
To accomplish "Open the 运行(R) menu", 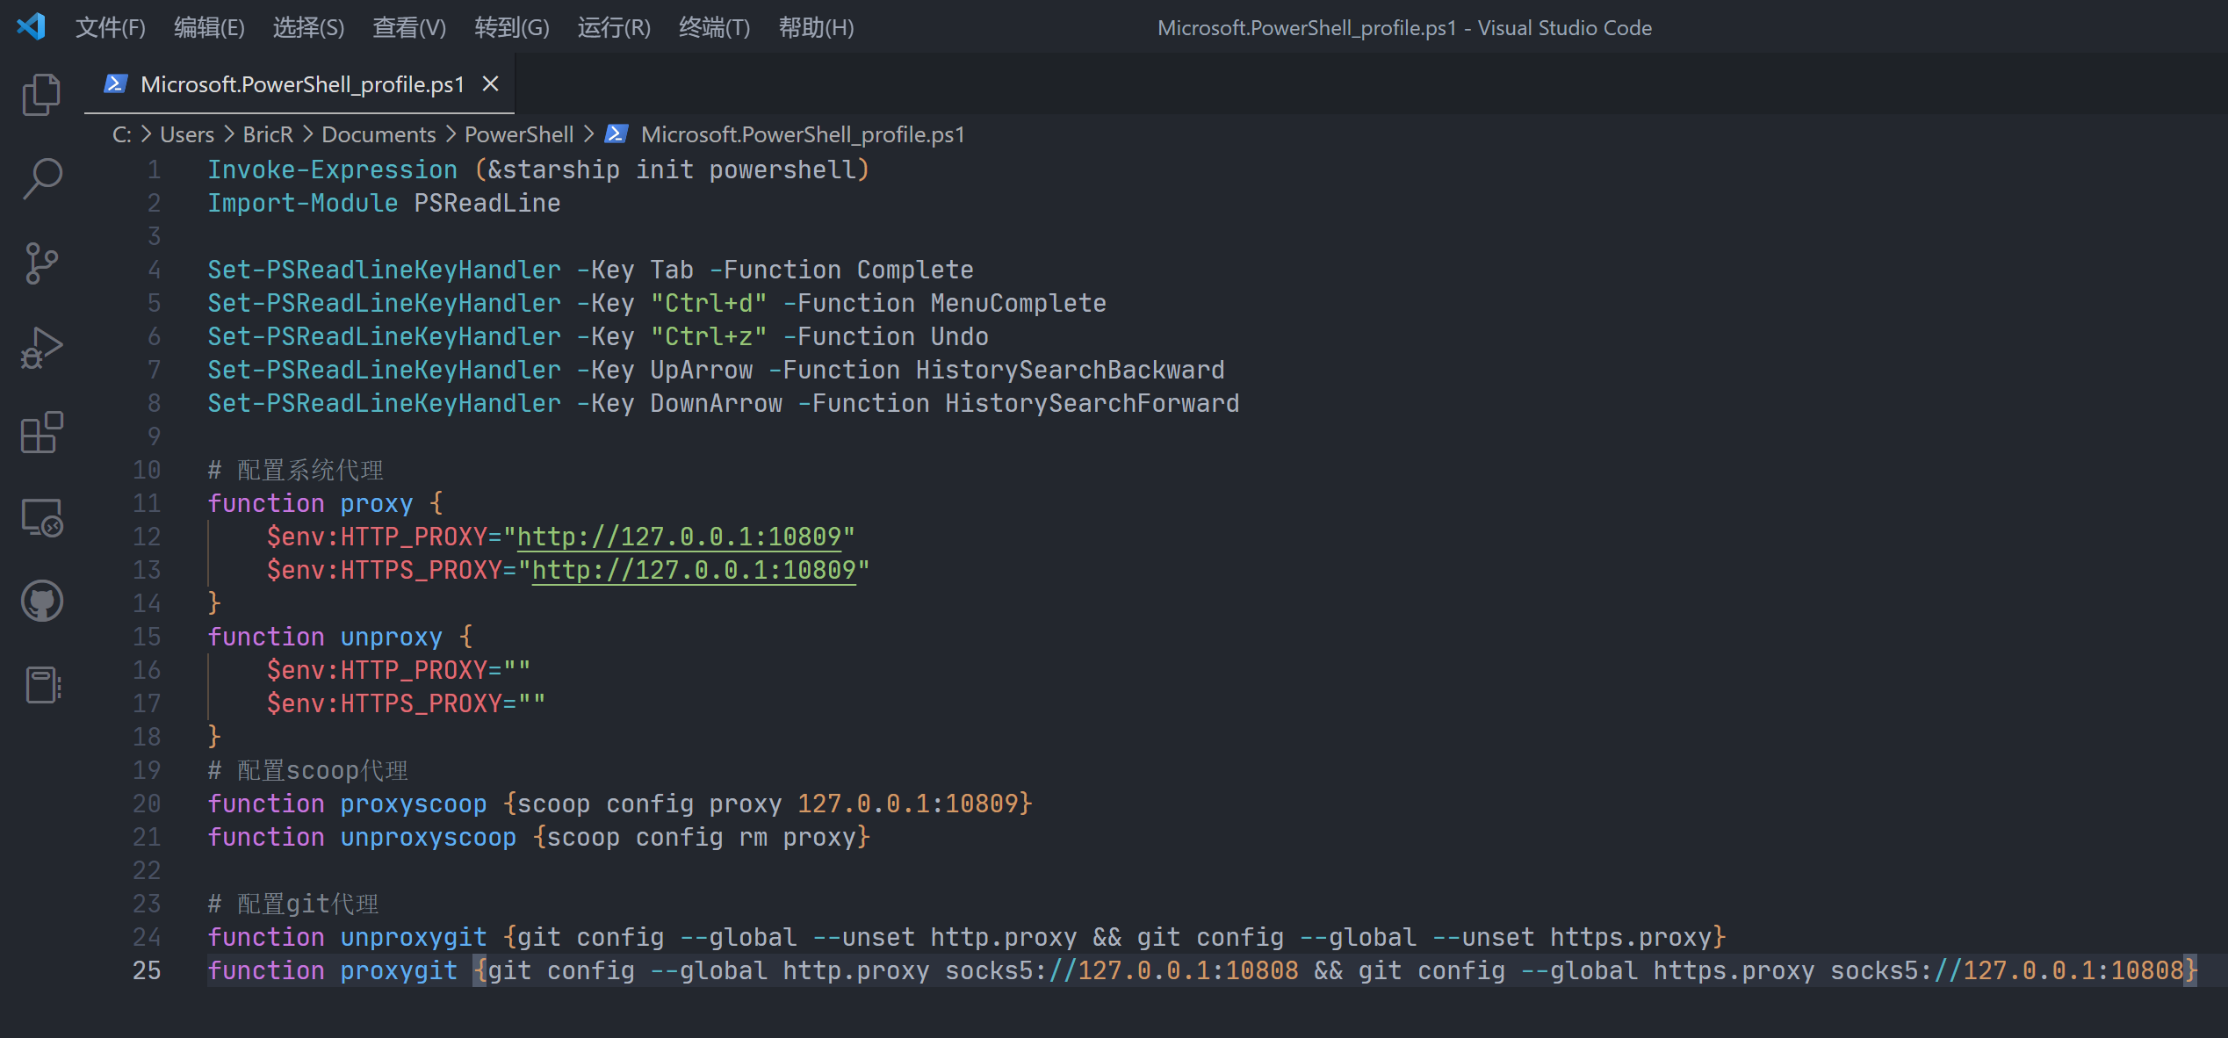I will [613, 27].
